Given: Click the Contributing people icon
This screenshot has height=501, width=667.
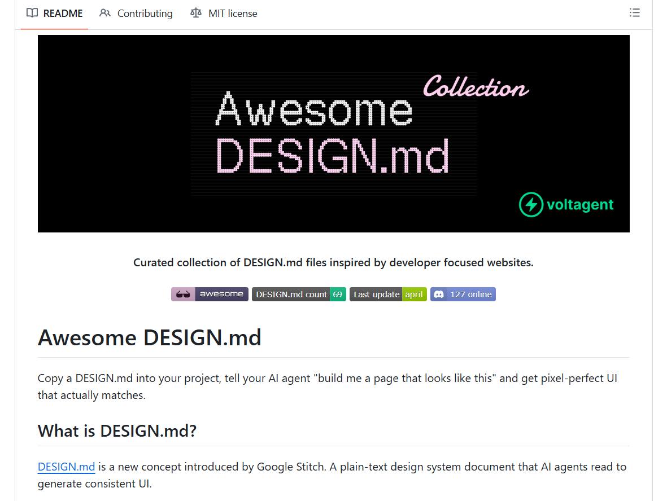Looking at the screenshot, I should pos(104,13).
